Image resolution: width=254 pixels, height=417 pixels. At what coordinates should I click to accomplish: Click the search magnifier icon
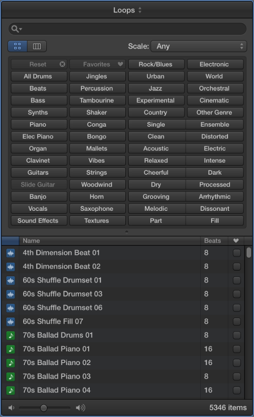[15, 29]
